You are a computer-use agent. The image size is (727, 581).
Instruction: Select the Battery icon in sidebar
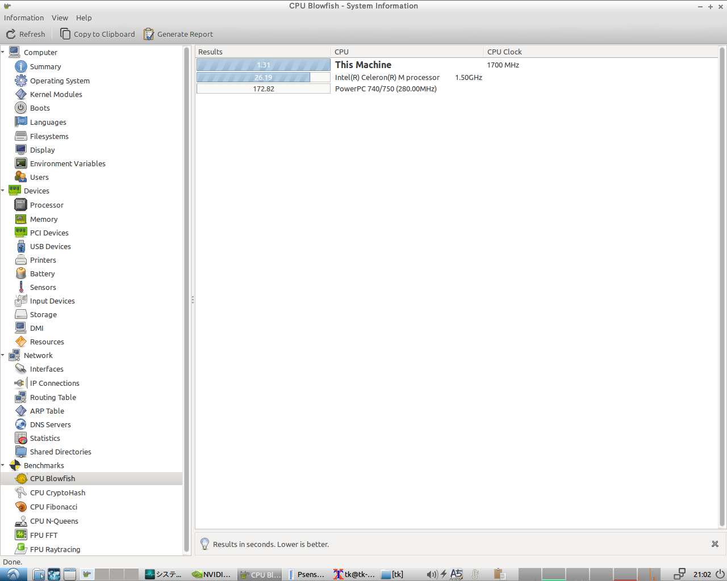click(21, 273)
